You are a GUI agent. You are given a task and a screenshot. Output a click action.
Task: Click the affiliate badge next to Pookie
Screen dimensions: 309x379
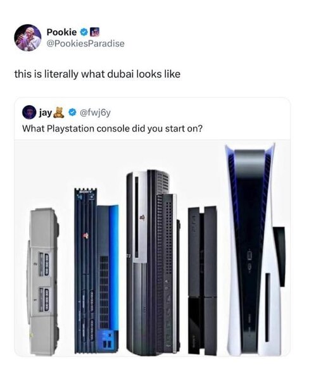(94, 32)
